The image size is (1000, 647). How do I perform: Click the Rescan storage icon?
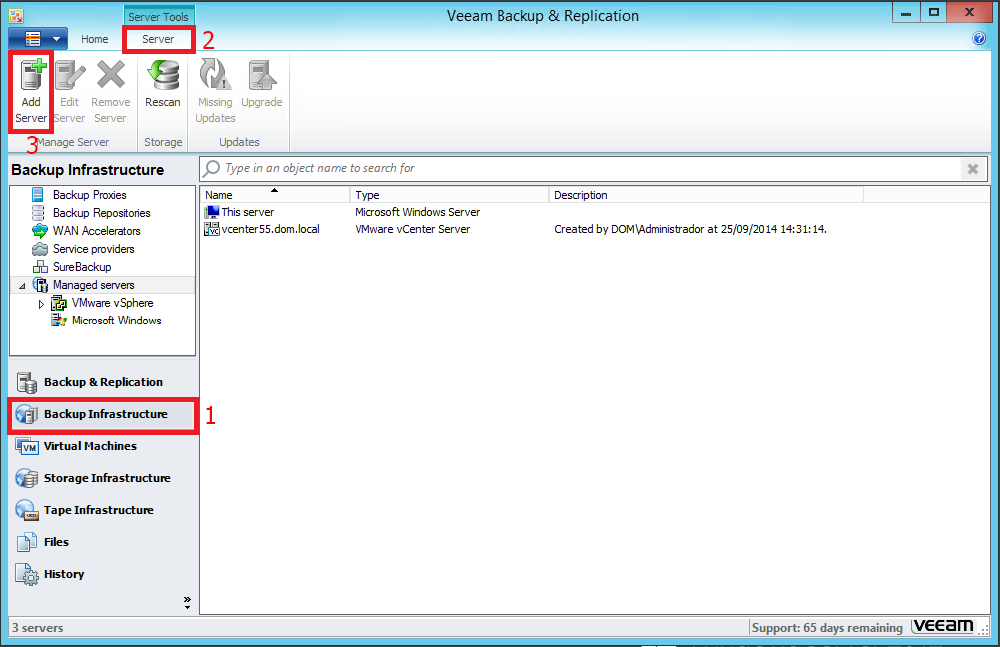point(163,84)
